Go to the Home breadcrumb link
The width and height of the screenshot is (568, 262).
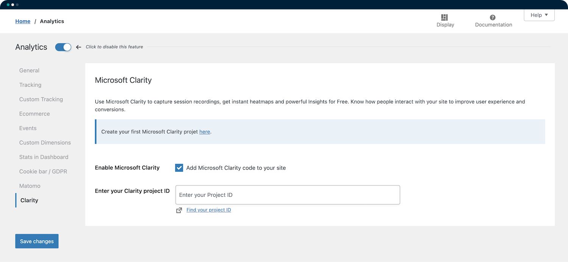pos(23,21)
